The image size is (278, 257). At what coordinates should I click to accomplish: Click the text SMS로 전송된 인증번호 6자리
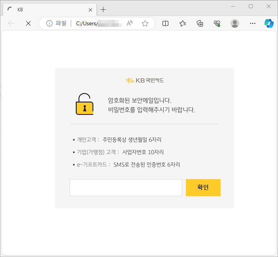click(147, 164)
